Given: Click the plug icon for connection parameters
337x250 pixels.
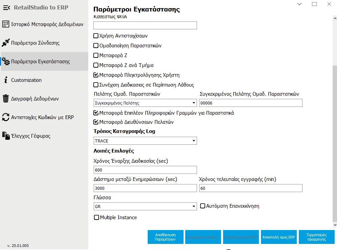Looking at the screenshot, I should tap(6, 43).
